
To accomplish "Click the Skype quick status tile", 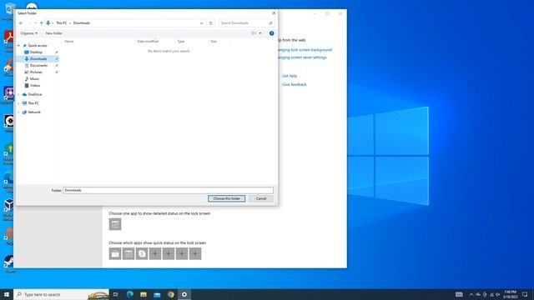I will (142, 253).
